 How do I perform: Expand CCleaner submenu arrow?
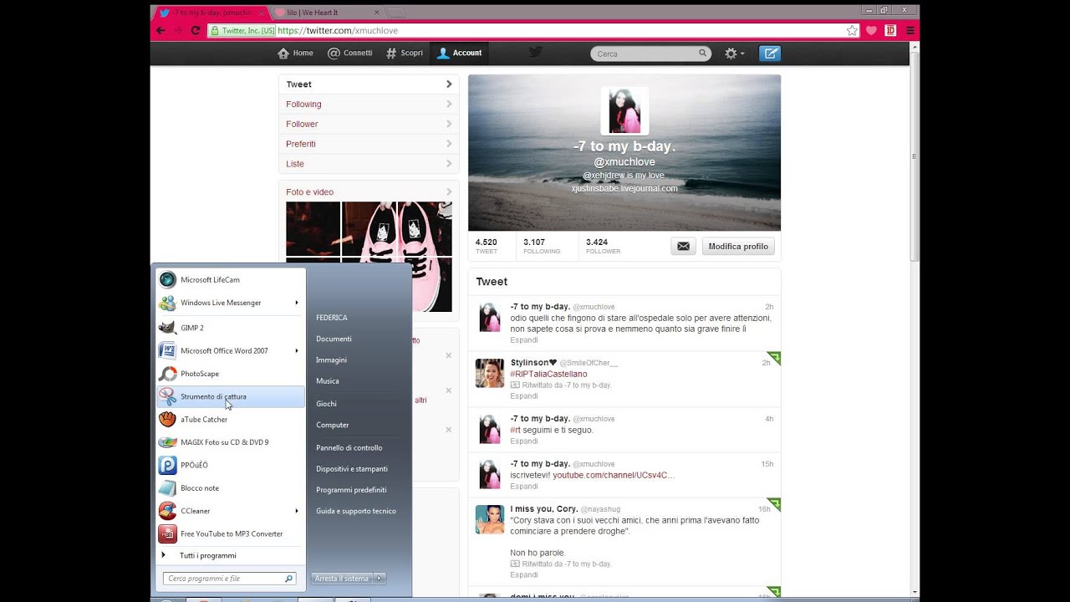point(297,511)
